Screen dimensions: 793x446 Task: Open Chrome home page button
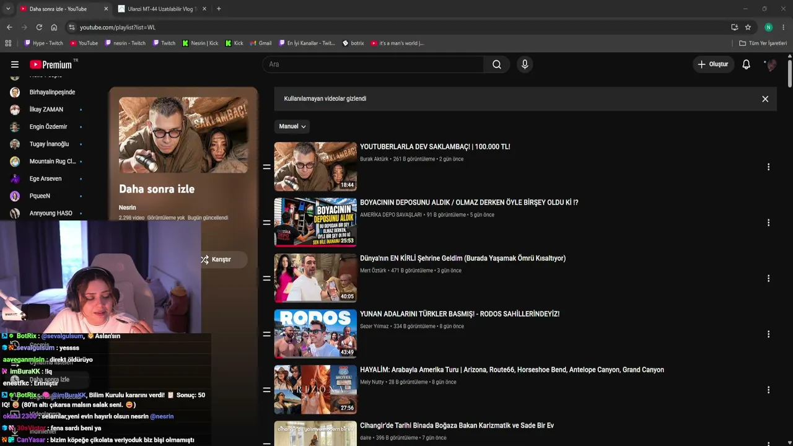tap(54, 27)
